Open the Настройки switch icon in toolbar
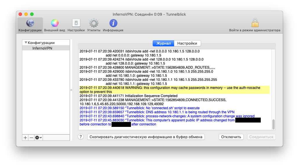This screenshot has width=299, height=168. [76, 23]
